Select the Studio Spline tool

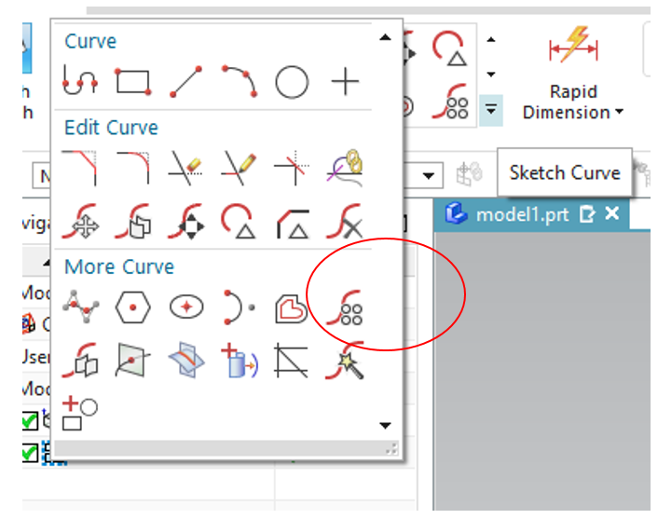[80, 307]
